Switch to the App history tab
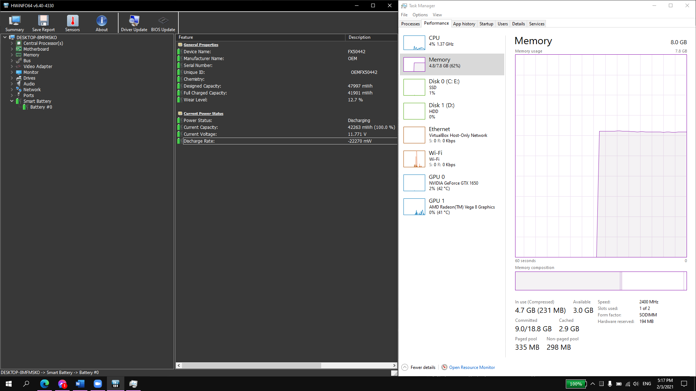 [464, 24]
